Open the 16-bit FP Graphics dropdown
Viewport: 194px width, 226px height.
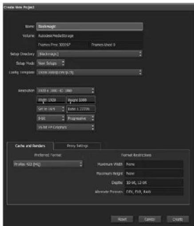[x=66, y=127]
